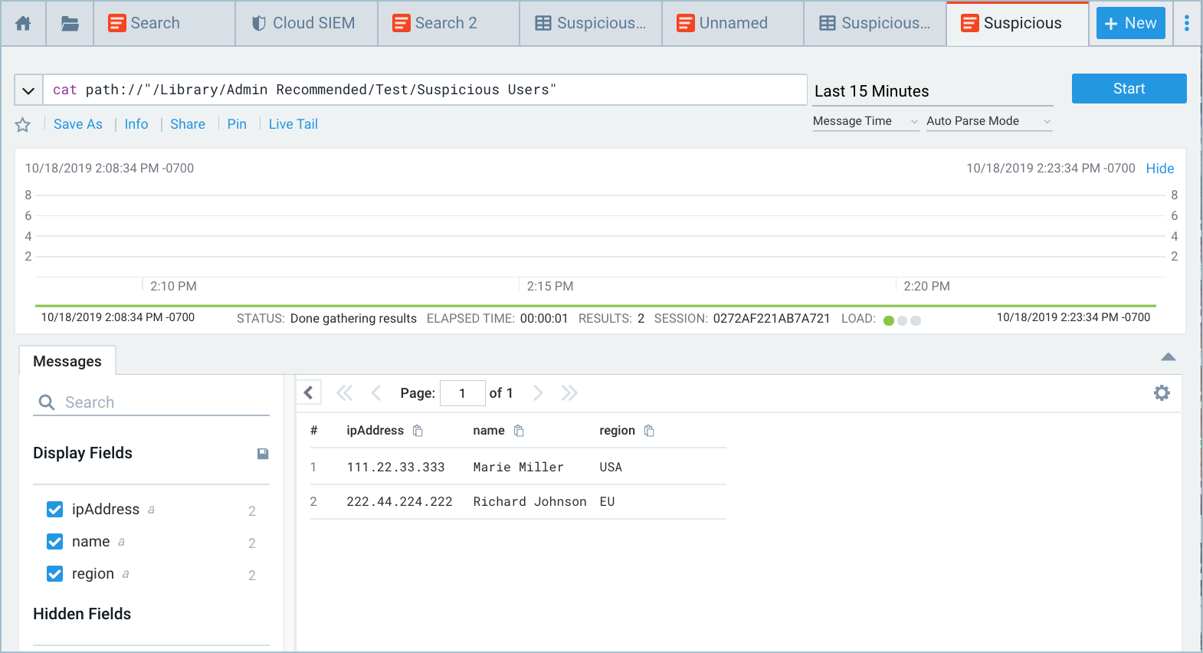Image resolution: width=1203 pixels, height=653 pixels.
Task: Click the green search progress bar
Action: coord(595,306)
